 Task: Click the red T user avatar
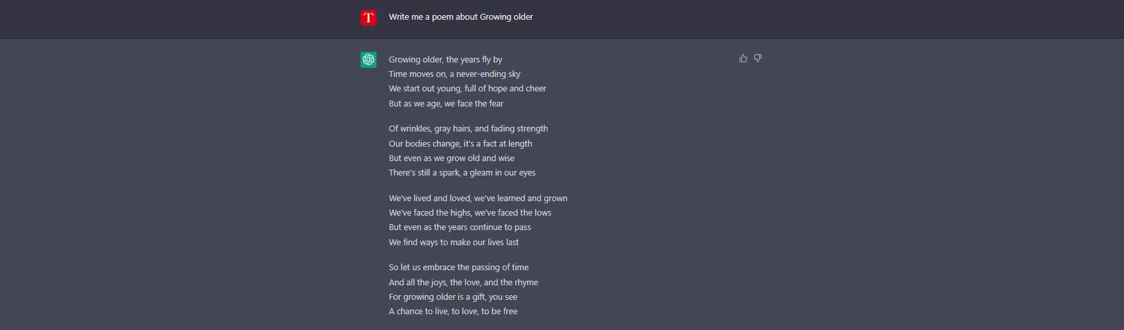pyautogui.click(x=369, y=18)
